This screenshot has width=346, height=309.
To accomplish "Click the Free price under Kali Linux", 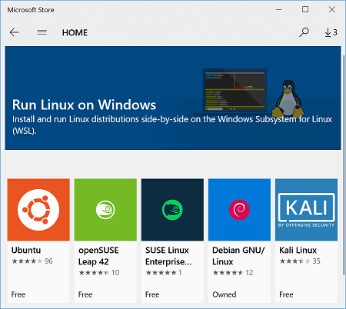I will pyautogui.click(x=286, y=294).
